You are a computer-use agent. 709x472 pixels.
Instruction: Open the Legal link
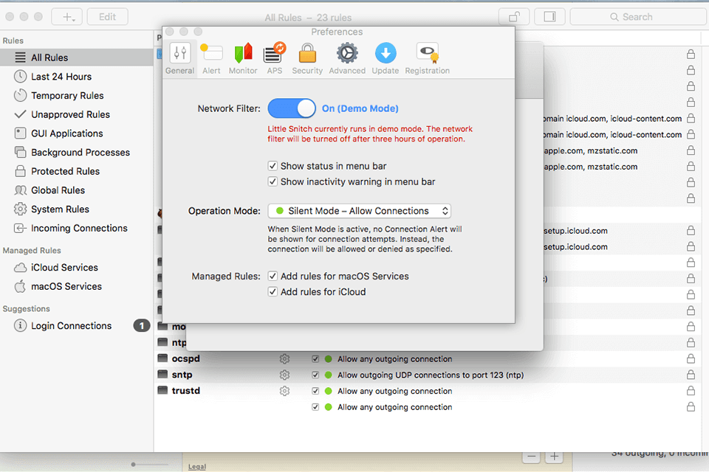coord(197,467)
